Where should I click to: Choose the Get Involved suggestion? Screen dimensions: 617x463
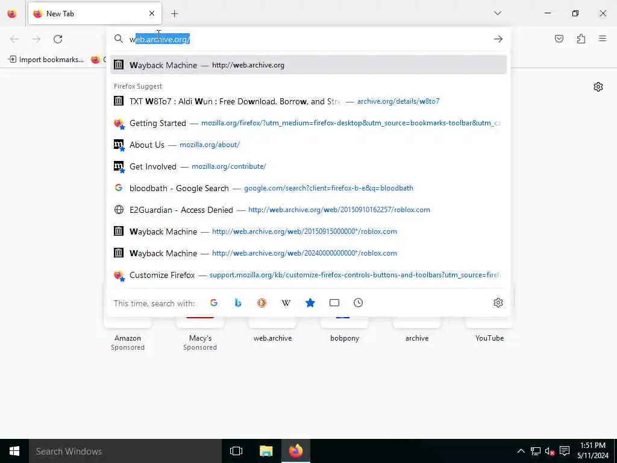308,166
